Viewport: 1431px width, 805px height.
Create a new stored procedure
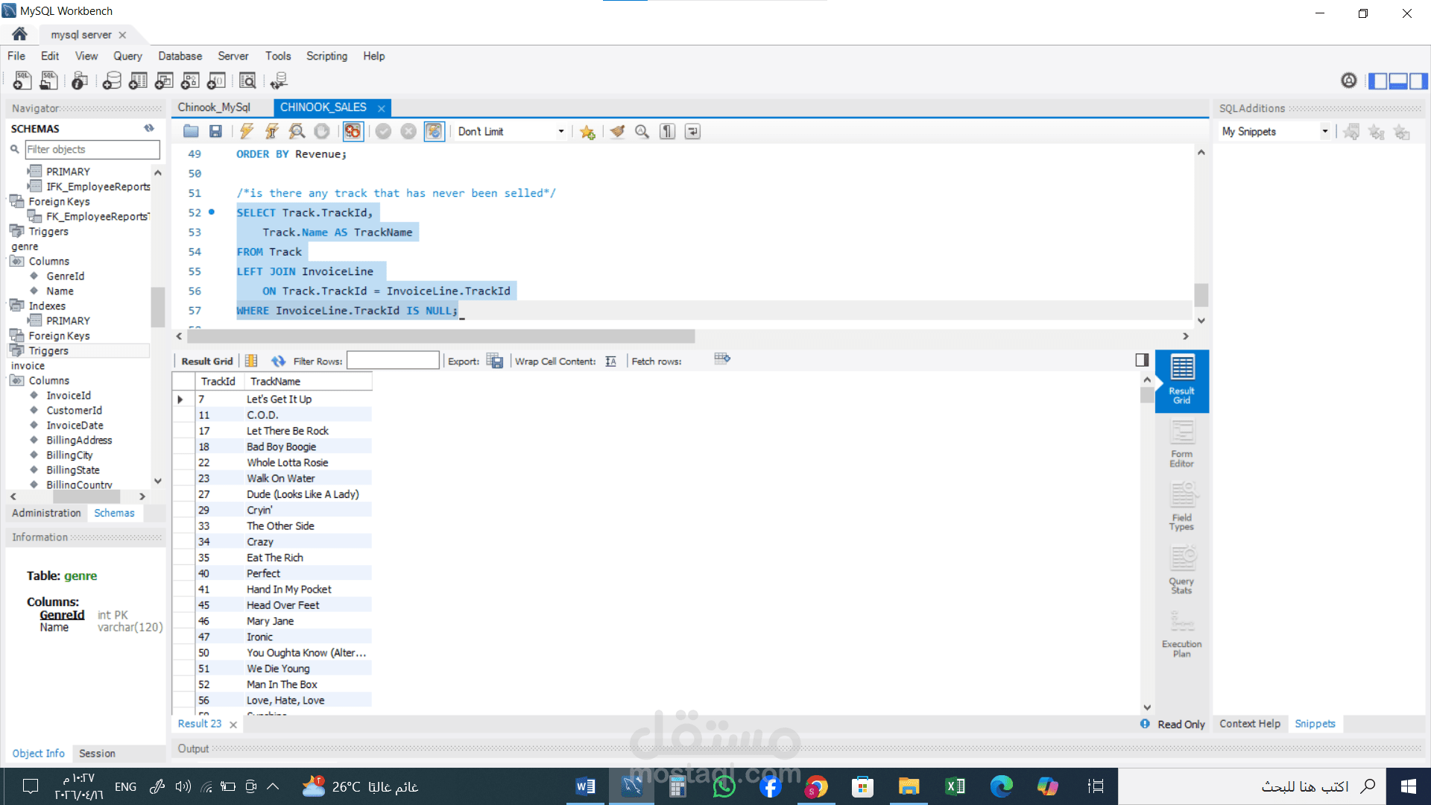point(190,80)
